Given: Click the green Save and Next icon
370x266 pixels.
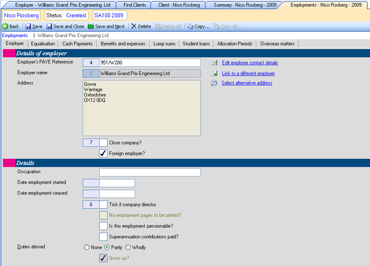Looking at the screenshot, I should click(x=90, y=26).
